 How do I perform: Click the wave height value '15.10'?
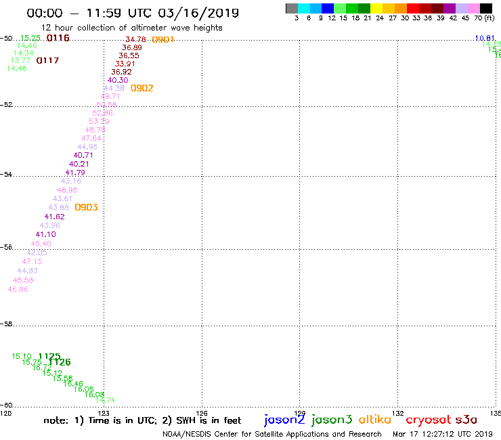pos(22,356)
